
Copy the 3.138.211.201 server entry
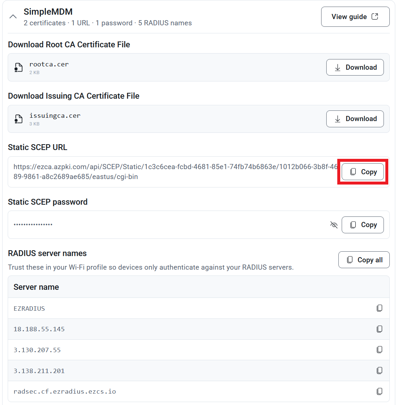(x=379, y=371)
